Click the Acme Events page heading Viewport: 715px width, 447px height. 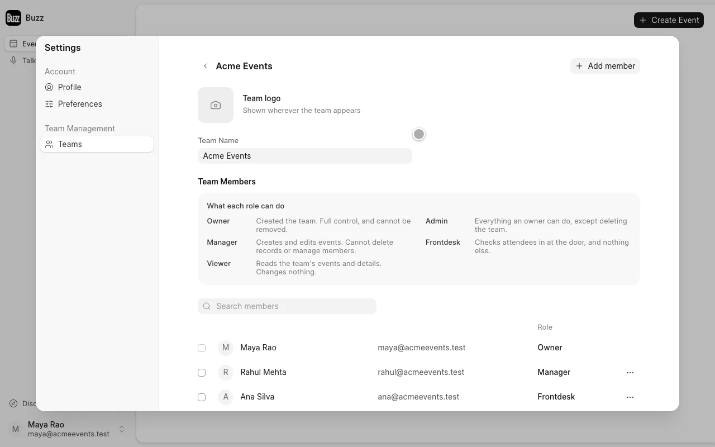pos(244,66)
